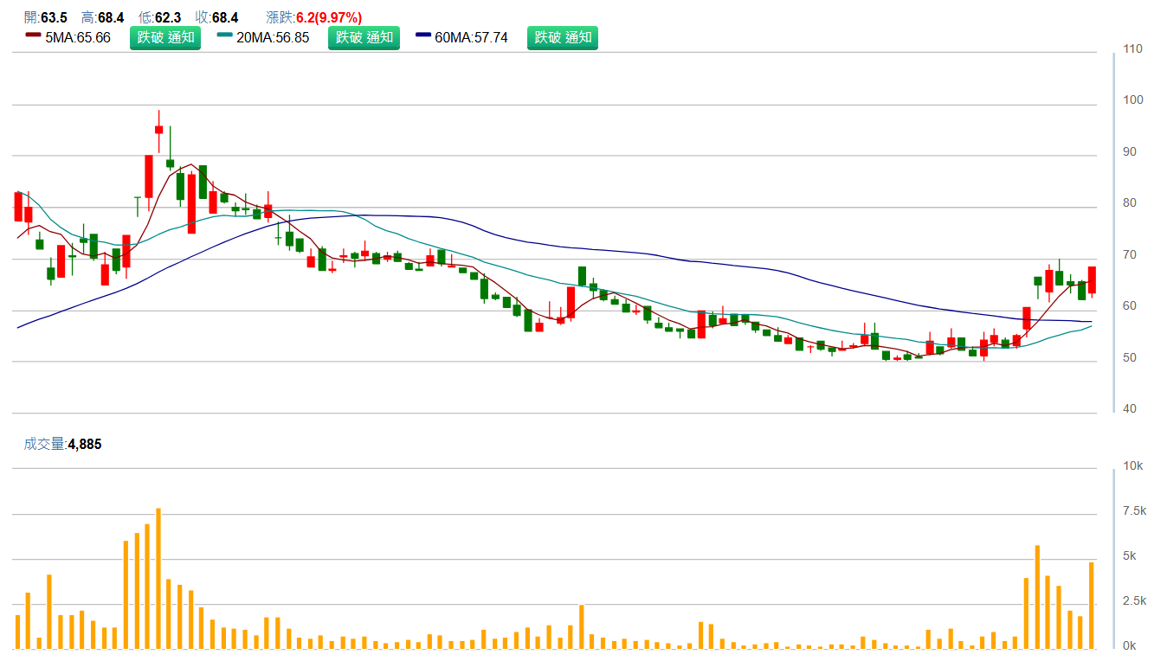Image resolution: width=1167 pixels, height=661 pixels.
Task: Click the 100 price axis label
Action: coord(1132,100)
